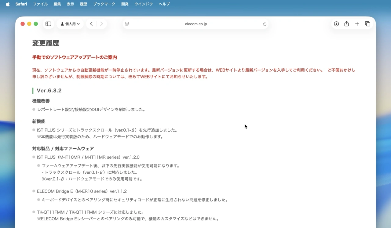
Task: Open the 履歴 menu
Action: tap(83, 4)
